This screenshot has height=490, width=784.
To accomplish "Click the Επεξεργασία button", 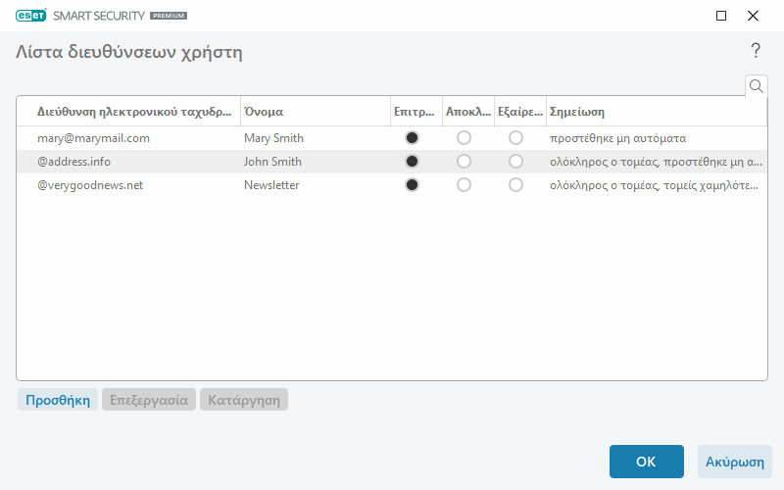I will [149, 400].
